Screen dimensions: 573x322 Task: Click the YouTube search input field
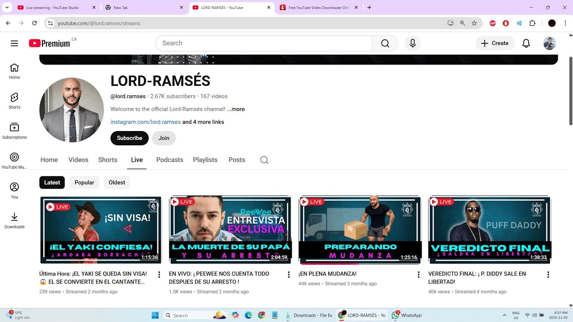click(264, 43)
